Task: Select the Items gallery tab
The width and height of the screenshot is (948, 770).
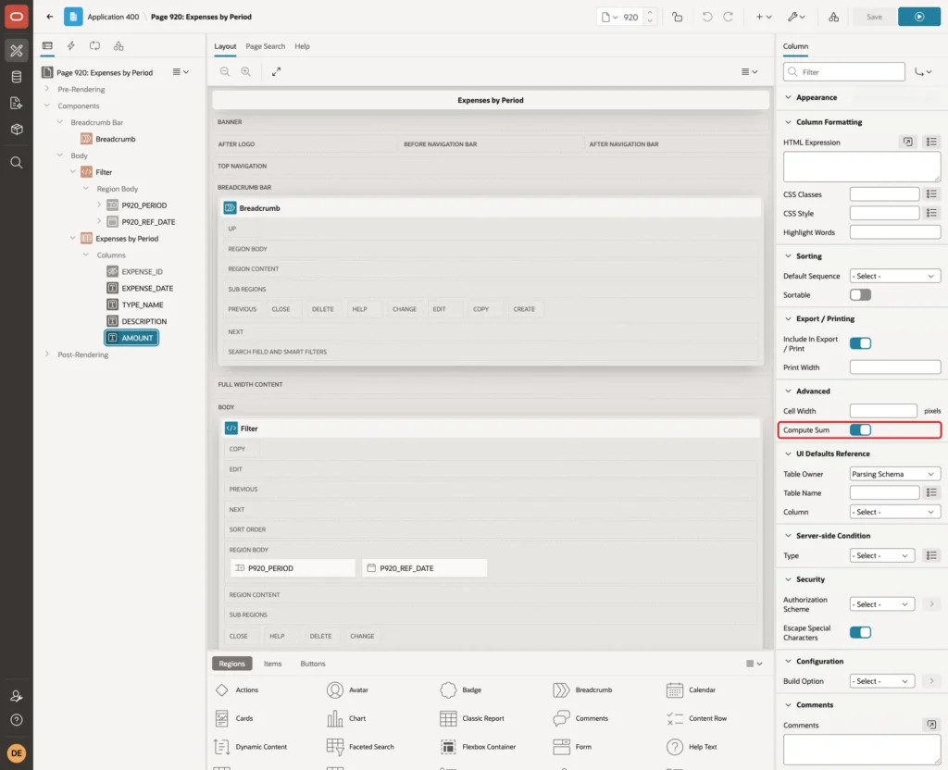Action: point(273,664)
